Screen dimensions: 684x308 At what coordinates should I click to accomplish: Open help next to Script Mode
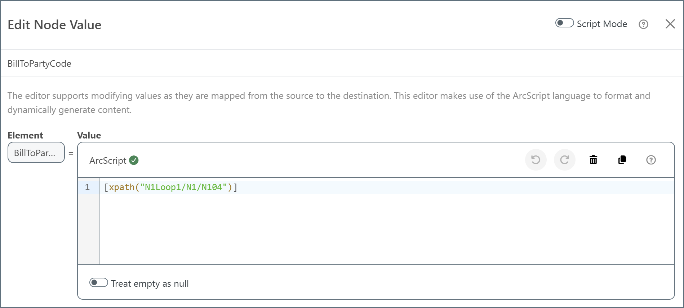[x=643, y=24]
